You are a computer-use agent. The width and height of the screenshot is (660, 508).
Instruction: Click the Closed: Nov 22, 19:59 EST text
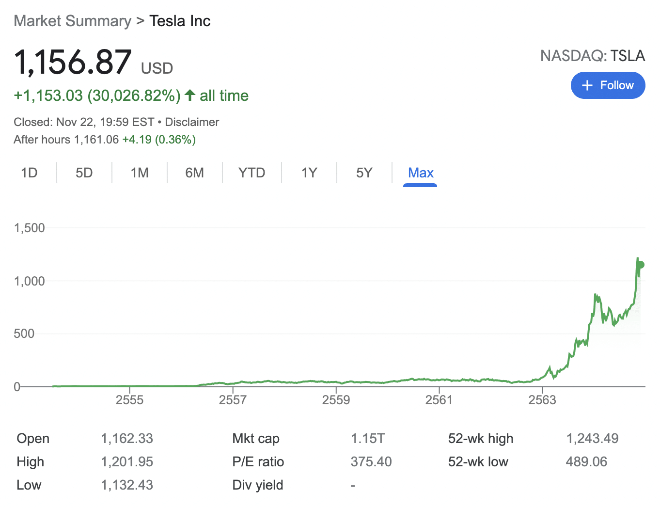(84, 122)
